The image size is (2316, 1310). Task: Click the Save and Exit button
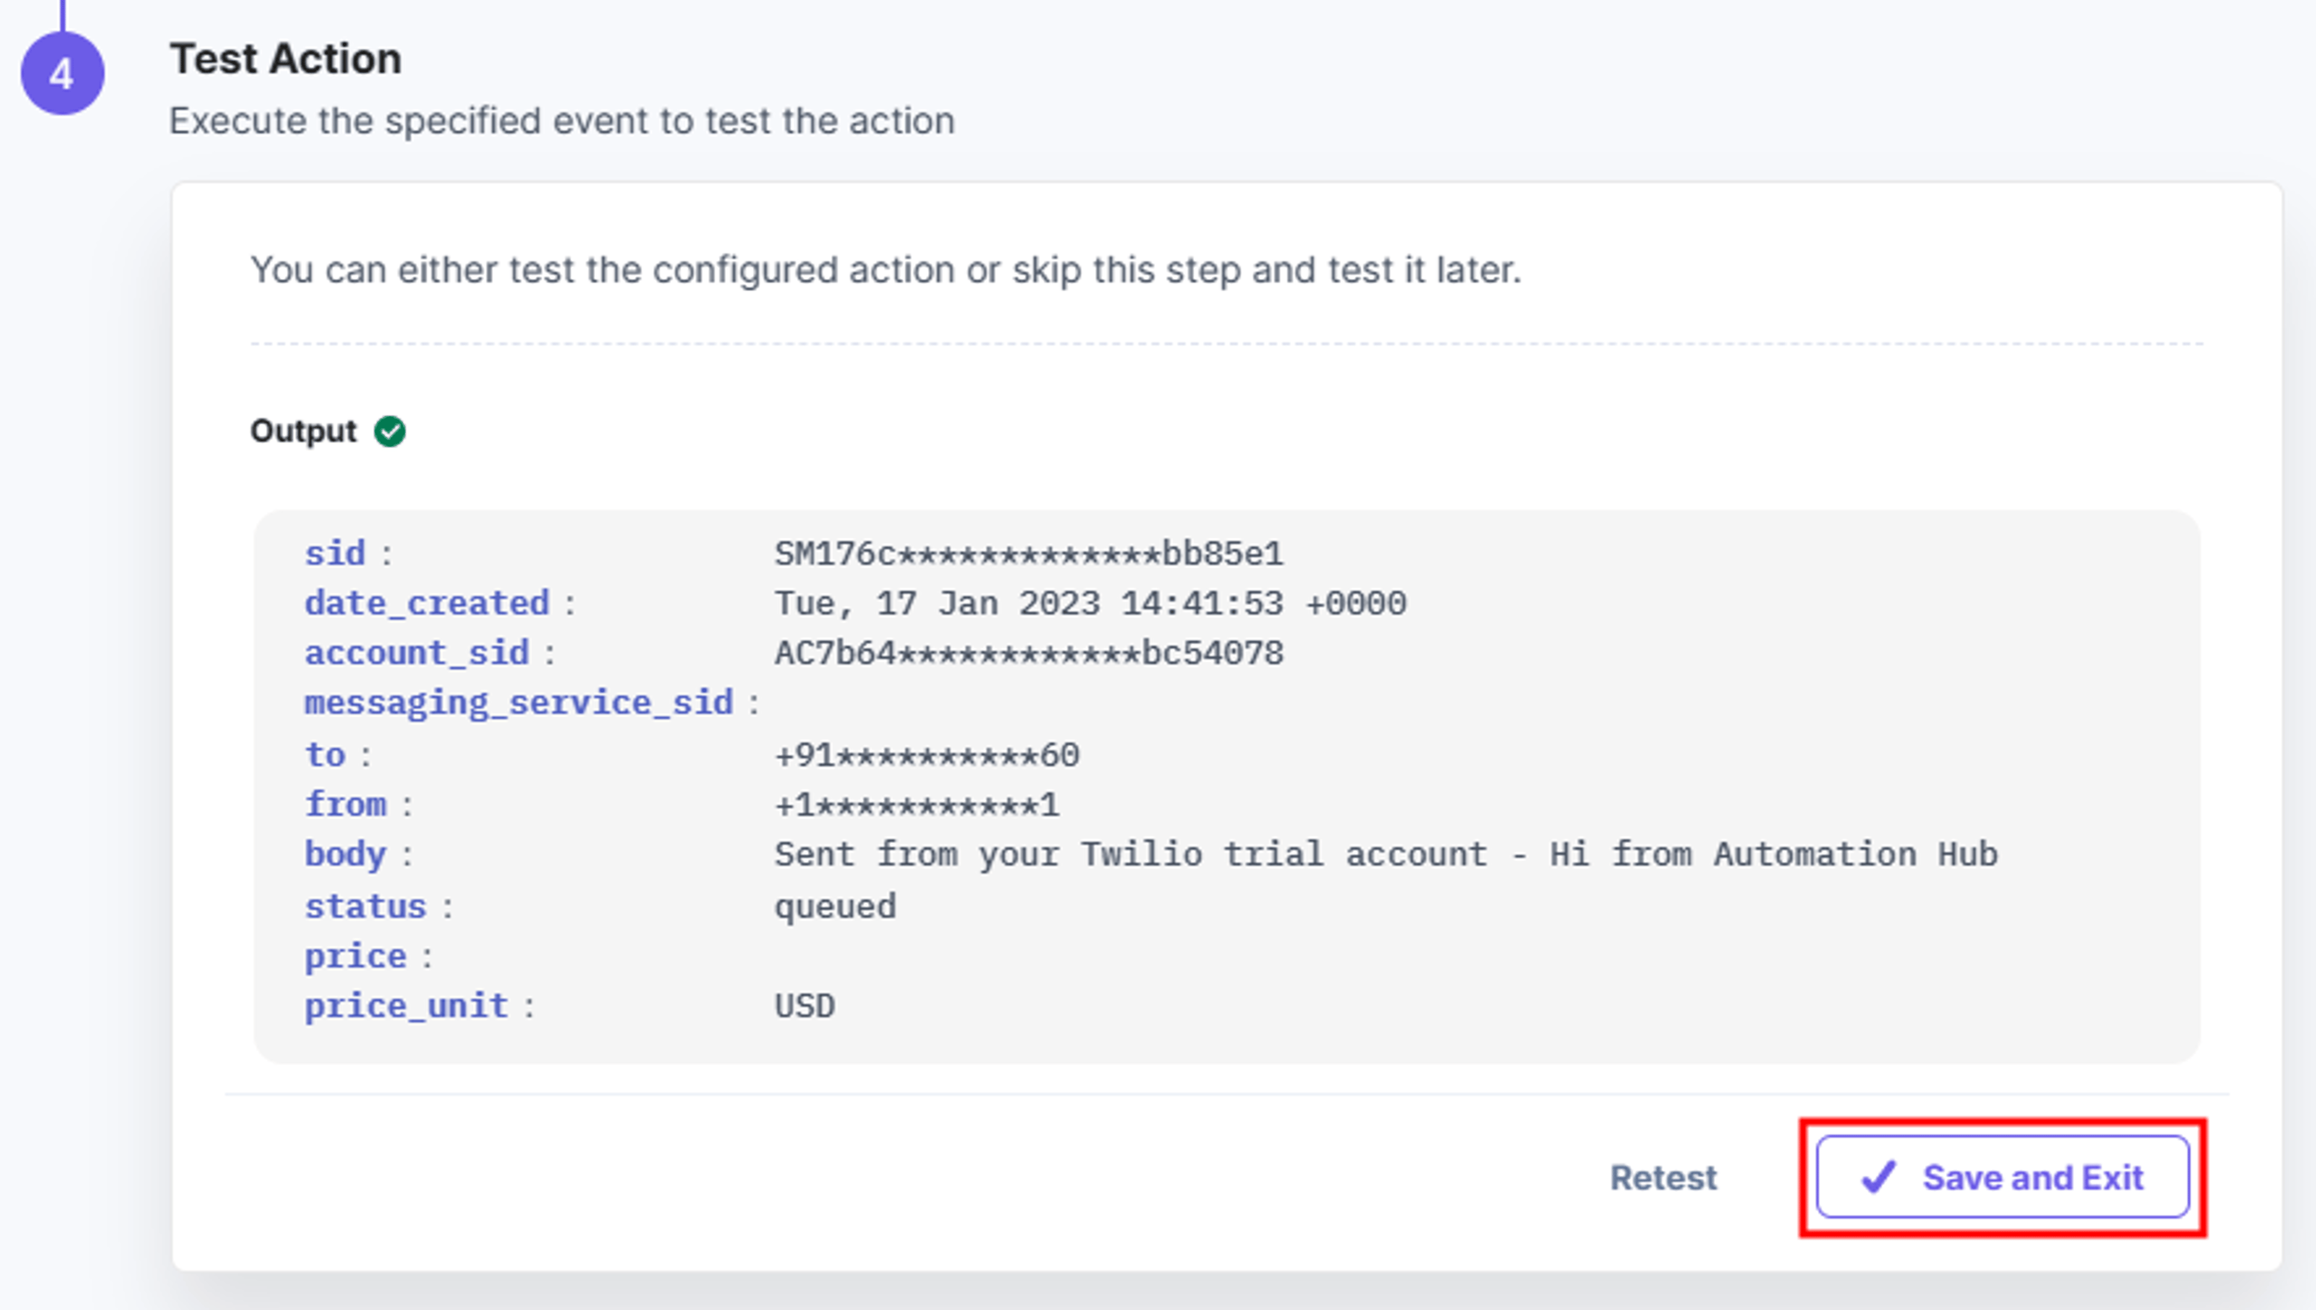coord(2002,1177)
